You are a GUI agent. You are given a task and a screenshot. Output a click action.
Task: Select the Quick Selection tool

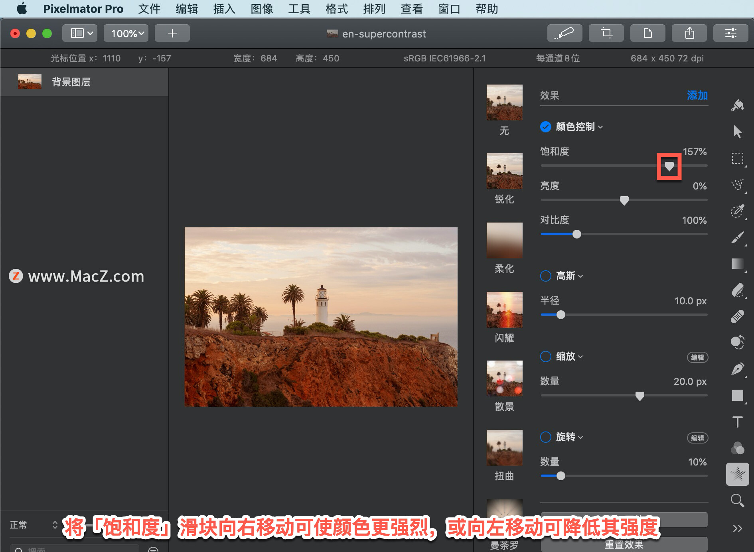[737, 211]
